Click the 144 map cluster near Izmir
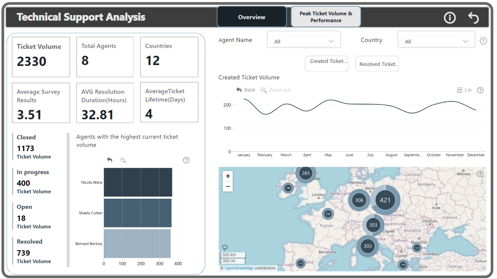The height and width of the screenshot is (279, 497). (x=403, y=265)
